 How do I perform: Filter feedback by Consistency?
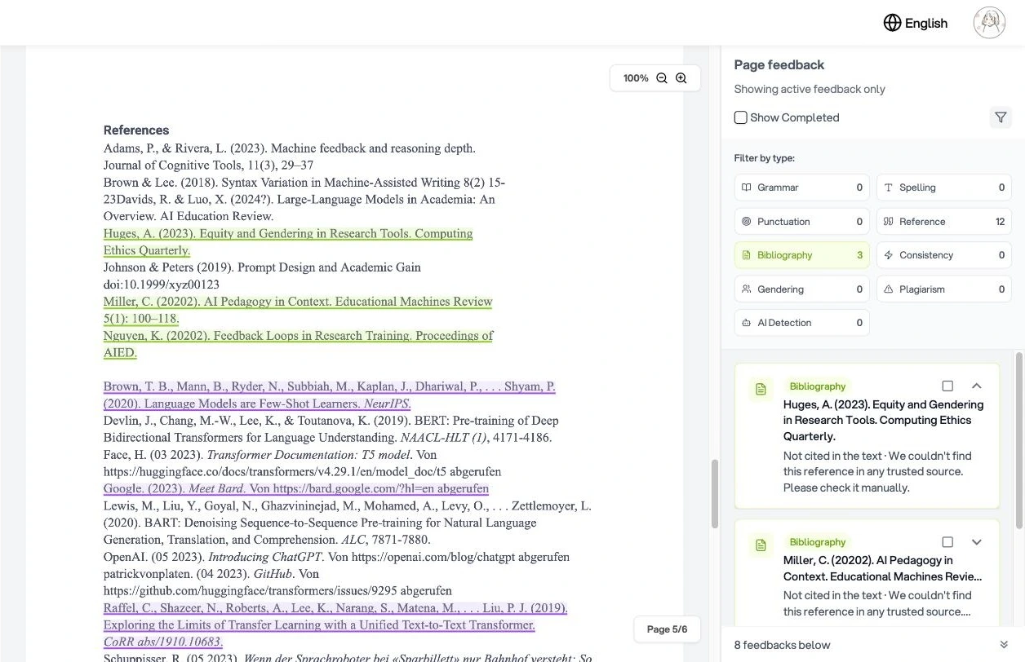click(944, 255)
